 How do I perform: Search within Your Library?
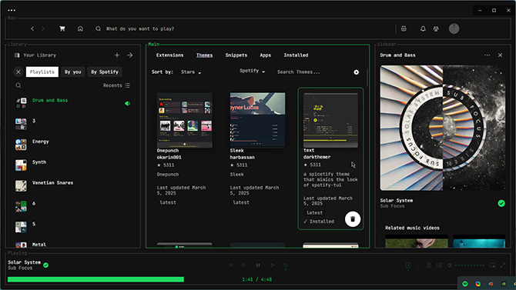click(18, 85)
